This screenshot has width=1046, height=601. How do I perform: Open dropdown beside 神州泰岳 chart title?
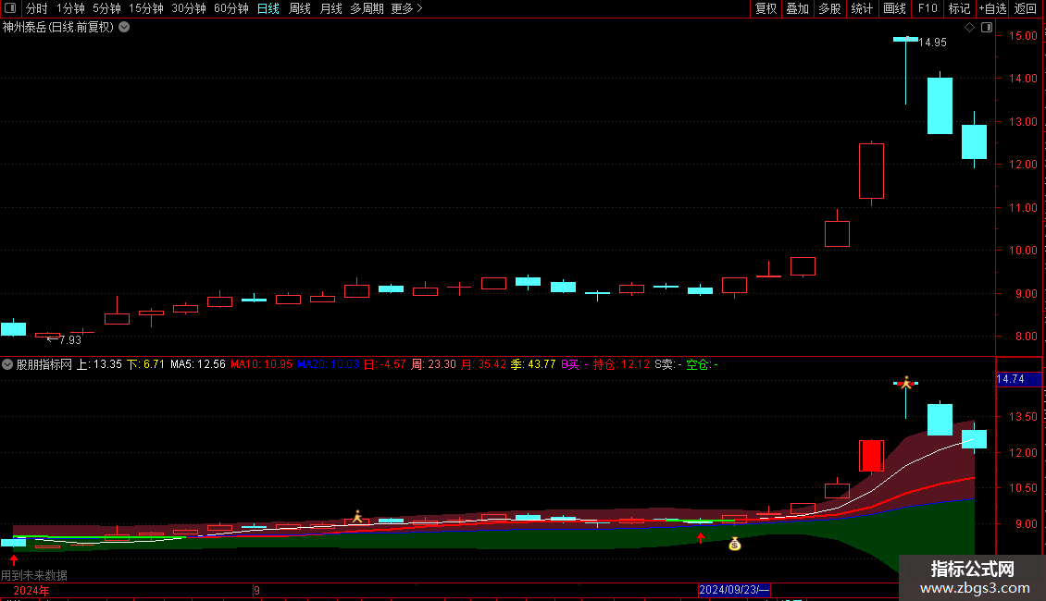click(x=124, y=28)
